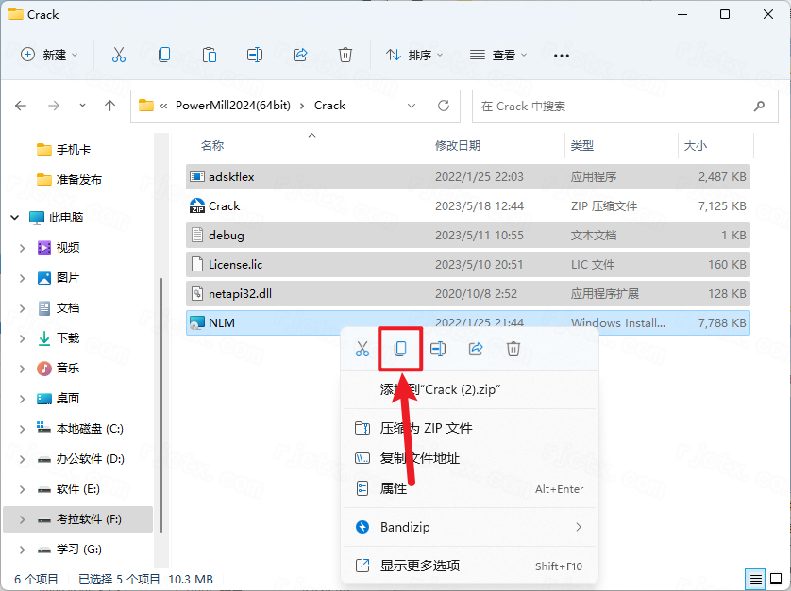Viewport: 791px width, 591px height.
Task: Click the Up directory arrow button
Action: (110, 106)
